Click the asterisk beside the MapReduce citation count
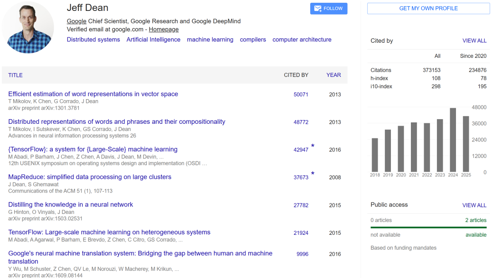This screenshot has height=278, width=492. 313,174
